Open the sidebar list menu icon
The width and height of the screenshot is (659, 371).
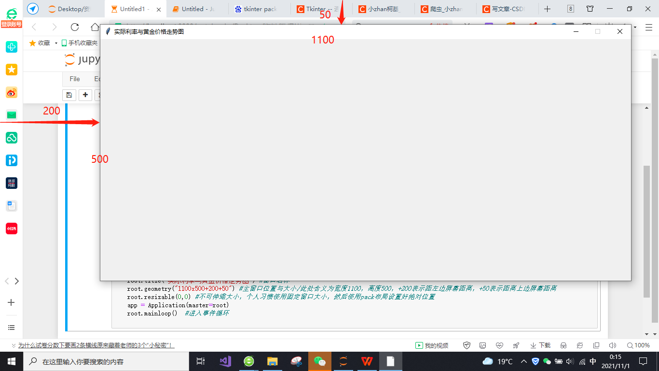tap(12, 328)
